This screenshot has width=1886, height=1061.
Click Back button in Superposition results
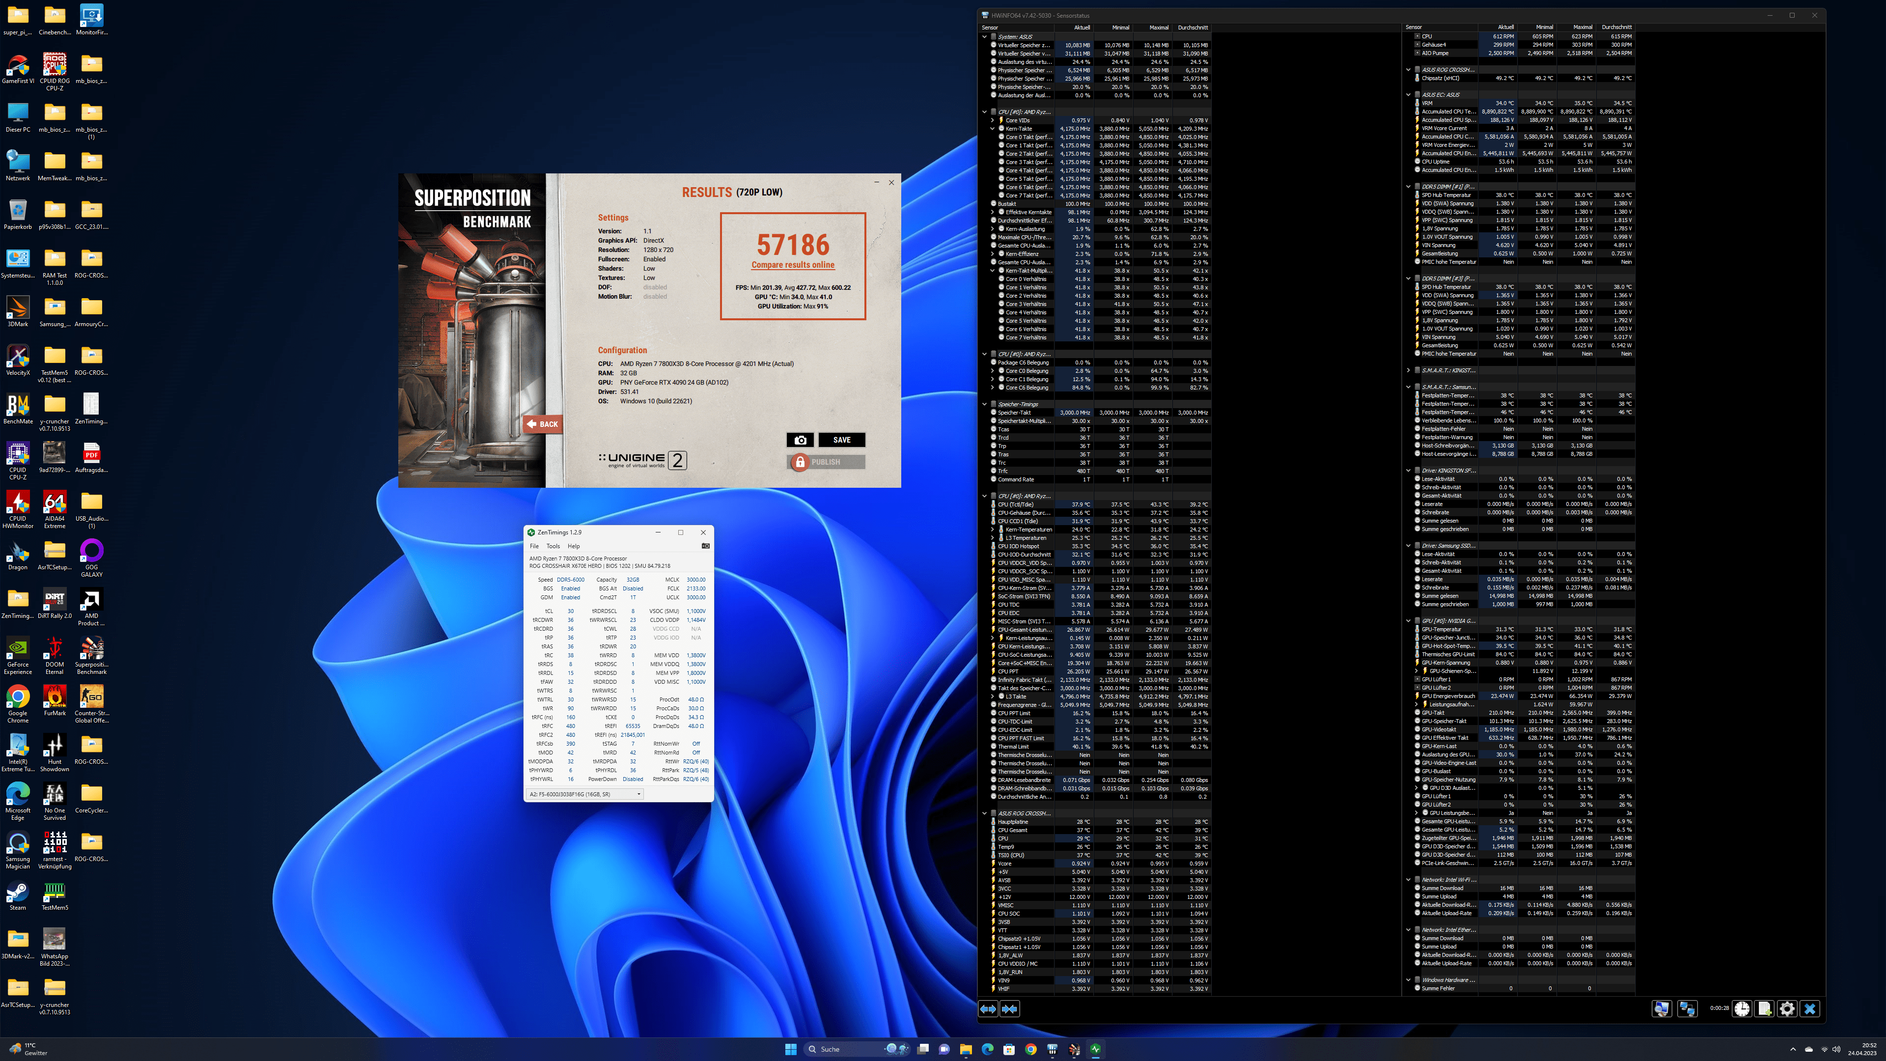543,424
